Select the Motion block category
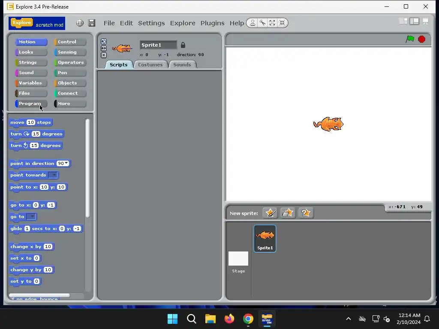Image resolution: width=439 pixels, height=329 pixels. click(x=31, y=42)
